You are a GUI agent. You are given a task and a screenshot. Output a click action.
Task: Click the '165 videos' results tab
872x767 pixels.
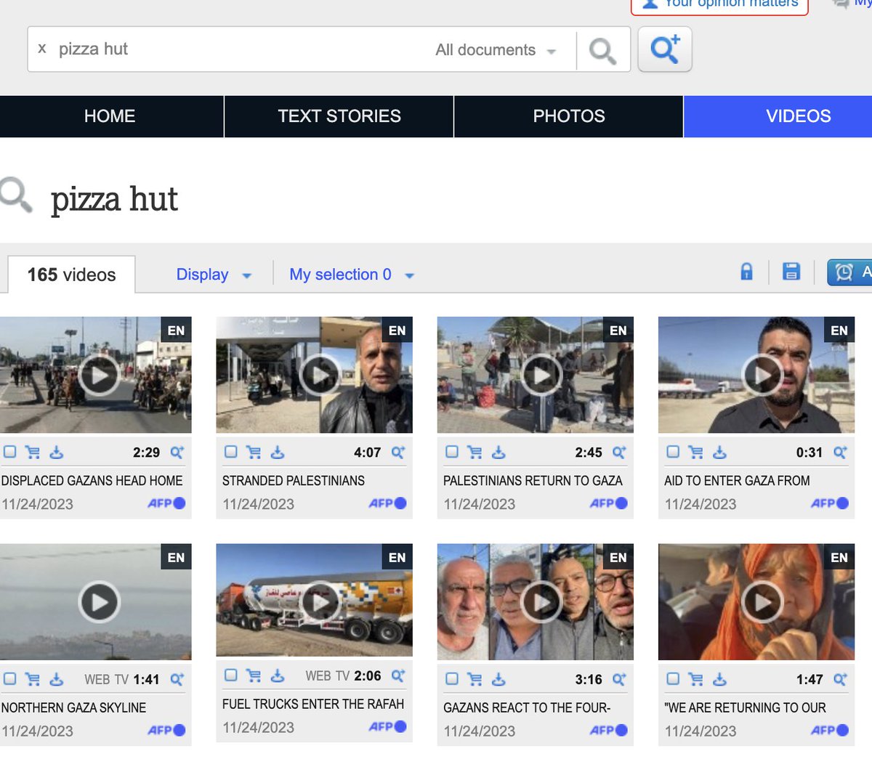[71, 275]
